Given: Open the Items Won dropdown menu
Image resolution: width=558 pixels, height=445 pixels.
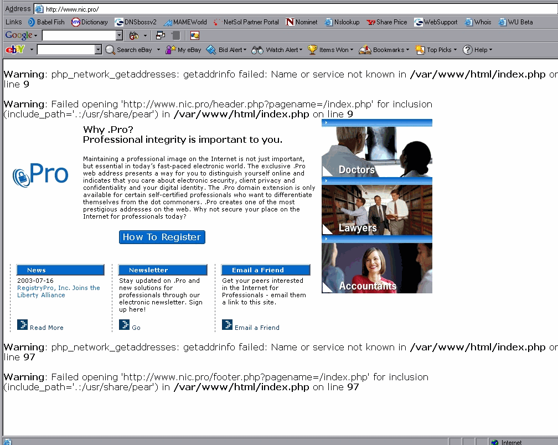Looking at the screenshot, I should (x=330, y=50).
